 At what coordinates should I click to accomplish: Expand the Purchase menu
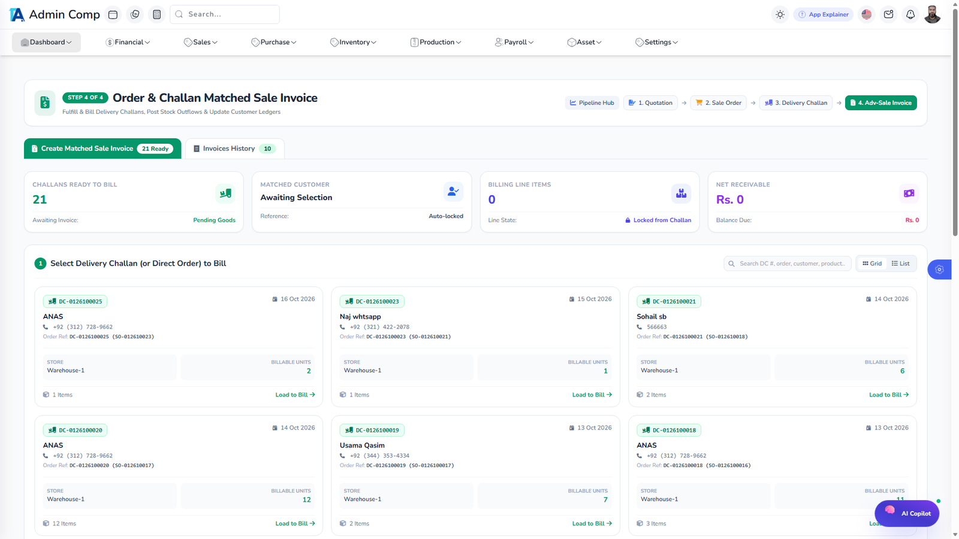(x=274, y=42)
